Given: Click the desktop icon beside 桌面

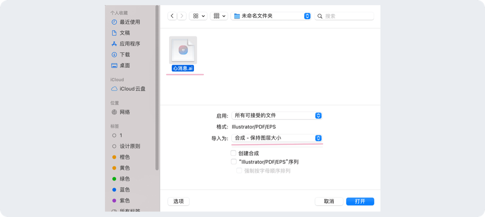Looking at the screenshot, I should pos(114,66).
